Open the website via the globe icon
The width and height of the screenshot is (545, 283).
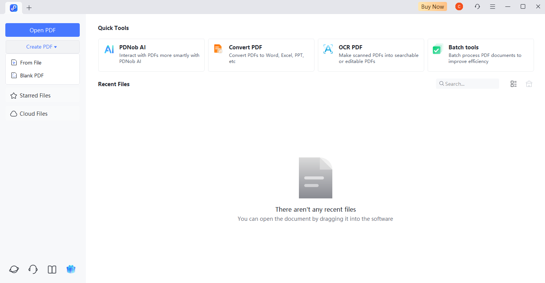14,269
